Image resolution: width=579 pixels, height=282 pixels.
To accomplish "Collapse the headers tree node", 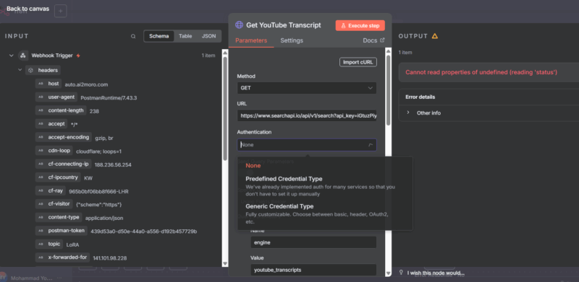I will point(20,70).
